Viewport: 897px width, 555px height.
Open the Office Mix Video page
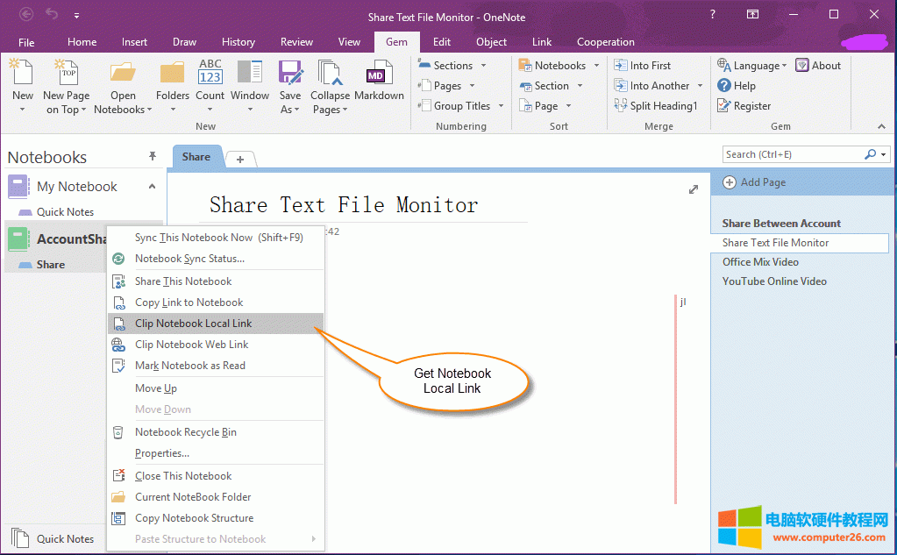(x=760, y=262)
